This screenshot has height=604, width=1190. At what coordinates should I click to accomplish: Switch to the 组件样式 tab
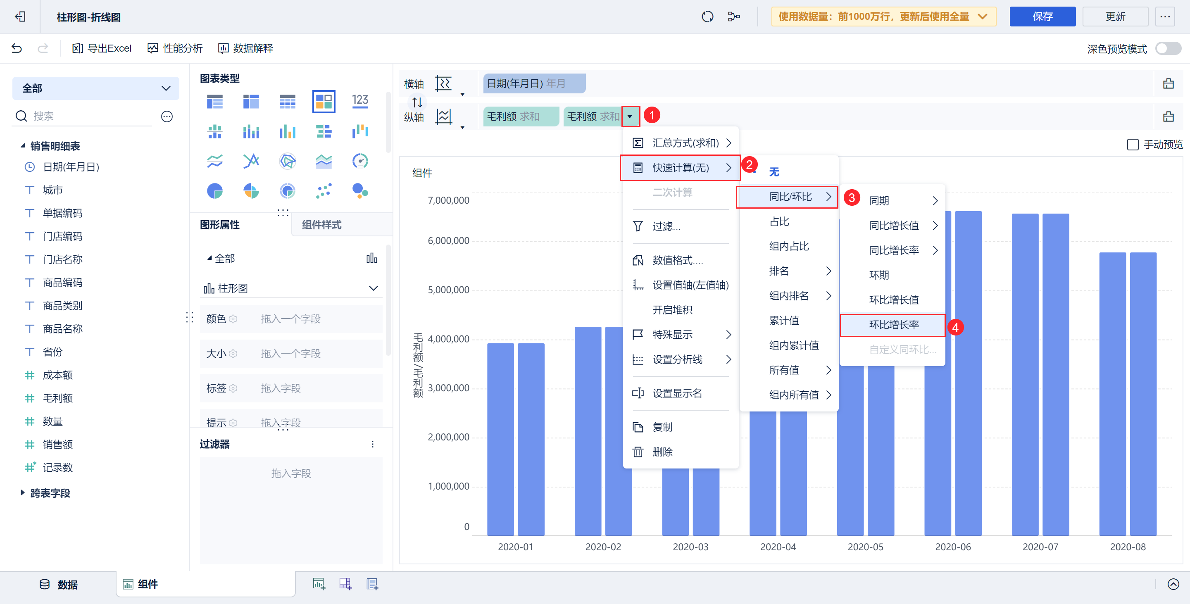[321, 225]
